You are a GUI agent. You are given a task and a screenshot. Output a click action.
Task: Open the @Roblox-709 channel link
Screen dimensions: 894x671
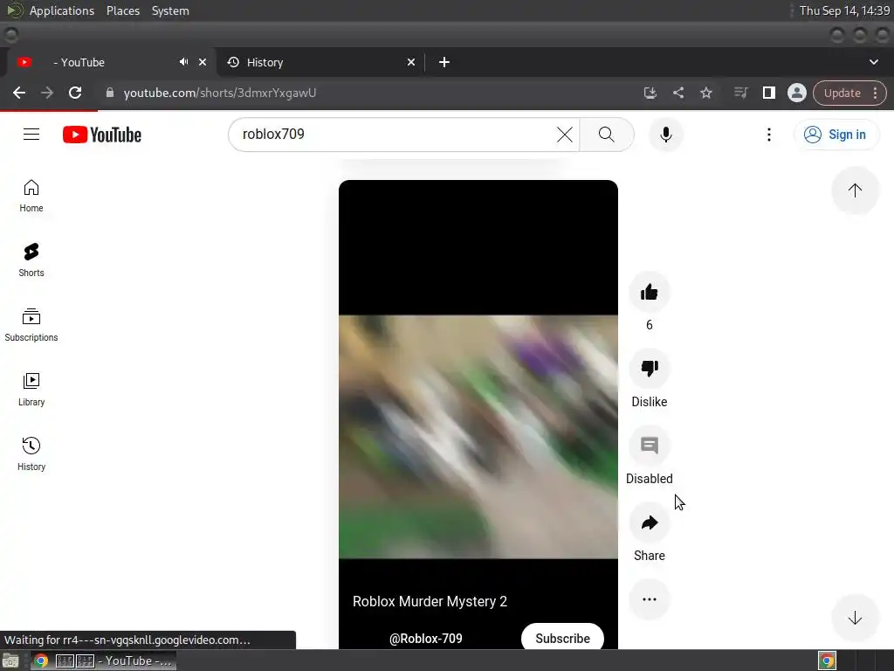425,639
